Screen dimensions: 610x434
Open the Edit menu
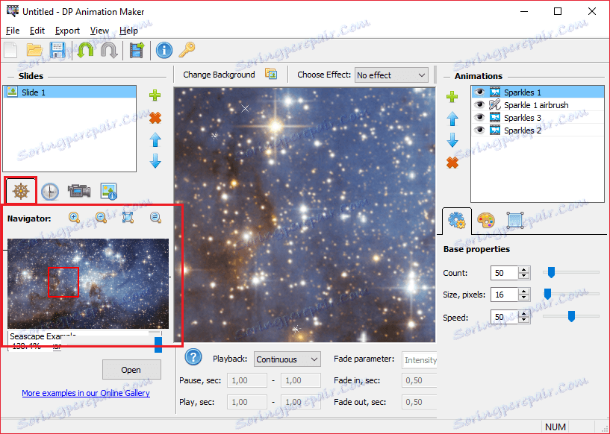(x=37, y=31)
